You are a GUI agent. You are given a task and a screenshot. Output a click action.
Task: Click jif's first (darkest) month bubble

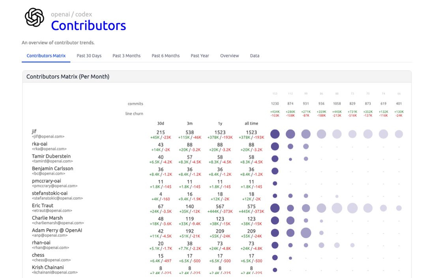click(x=275, y=134)
